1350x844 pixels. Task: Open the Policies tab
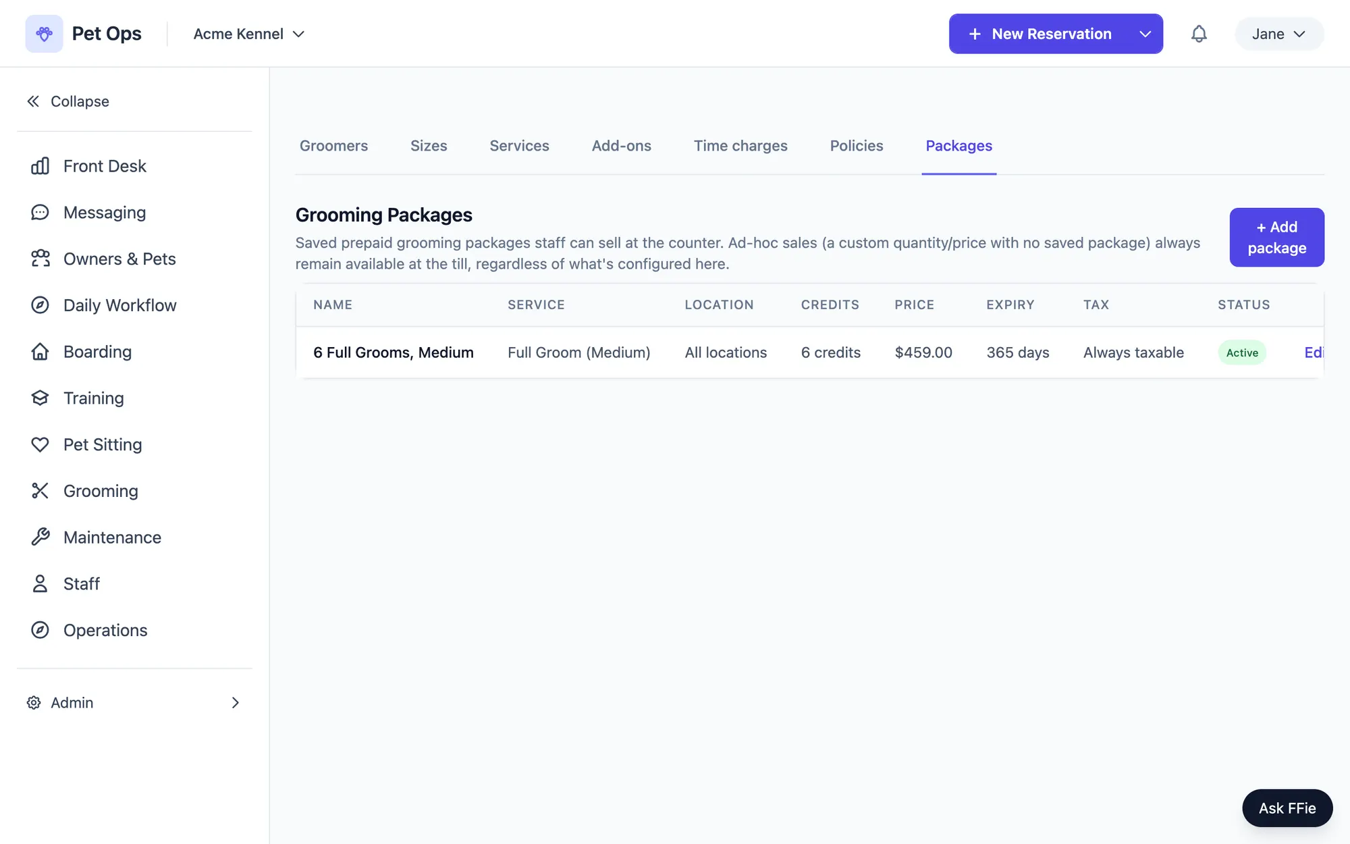(857, 146)
